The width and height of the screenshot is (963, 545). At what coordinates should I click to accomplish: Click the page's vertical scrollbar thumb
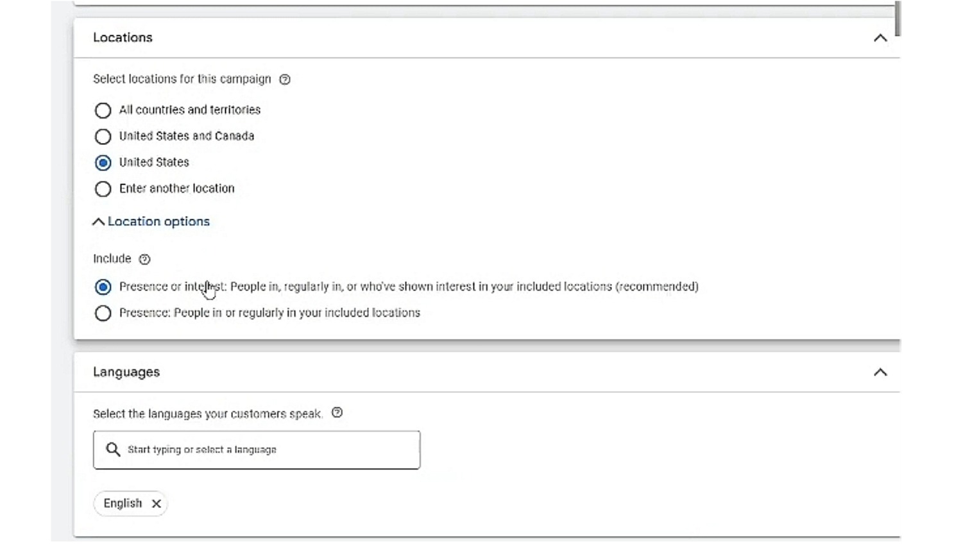898,19
